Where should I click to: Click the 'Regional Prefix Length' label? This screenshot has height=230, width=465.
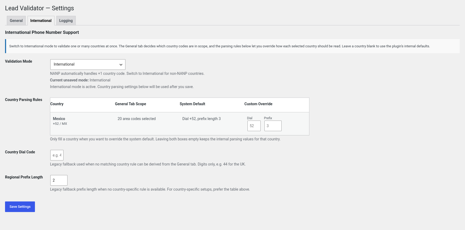point(24,177)
